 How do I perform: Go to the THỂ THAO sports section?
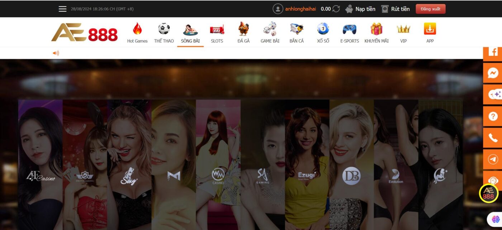tap(164, 33)
